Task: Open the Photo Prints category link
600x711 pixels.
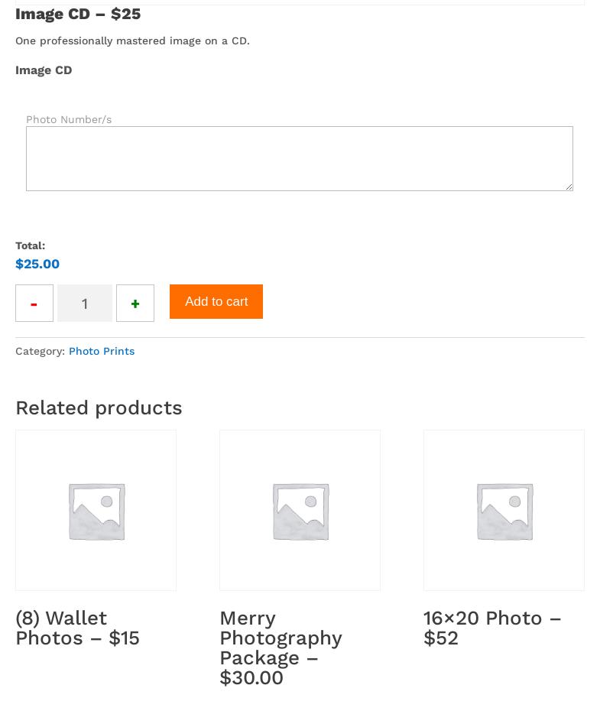Action: click(102, 351)
